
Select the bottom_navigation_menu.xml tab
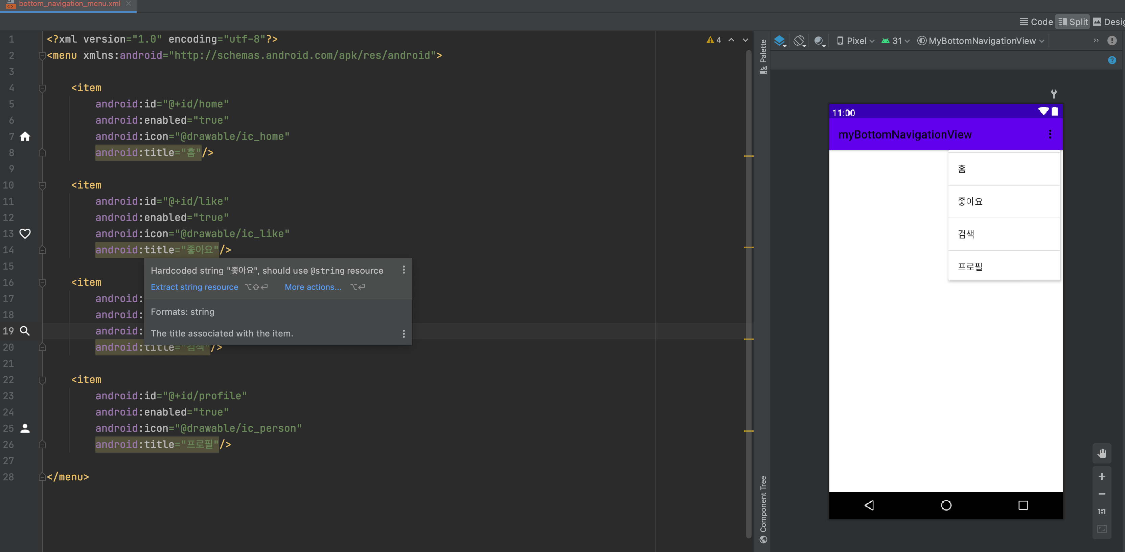click(69, 4)
